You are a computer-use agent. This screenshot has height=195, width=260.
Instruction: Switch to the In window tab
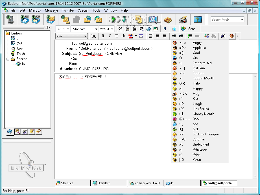coord(182,183)
